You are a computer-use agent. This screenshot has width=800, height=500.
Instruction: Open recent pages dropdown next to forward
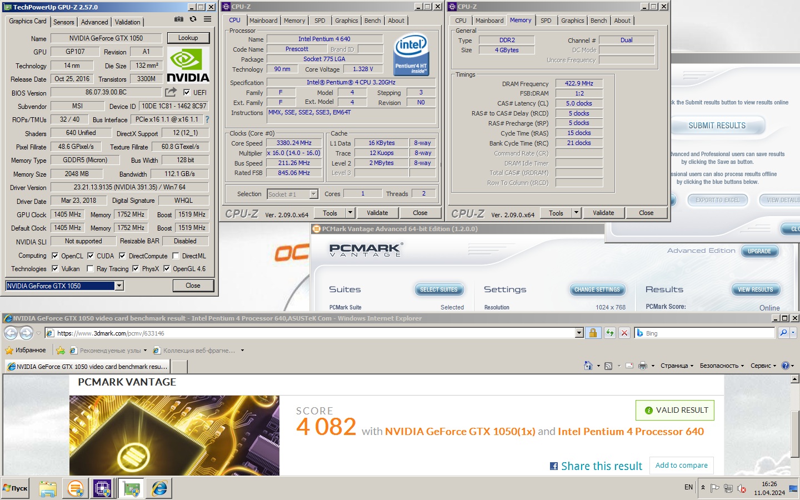[x=38, y=333]
